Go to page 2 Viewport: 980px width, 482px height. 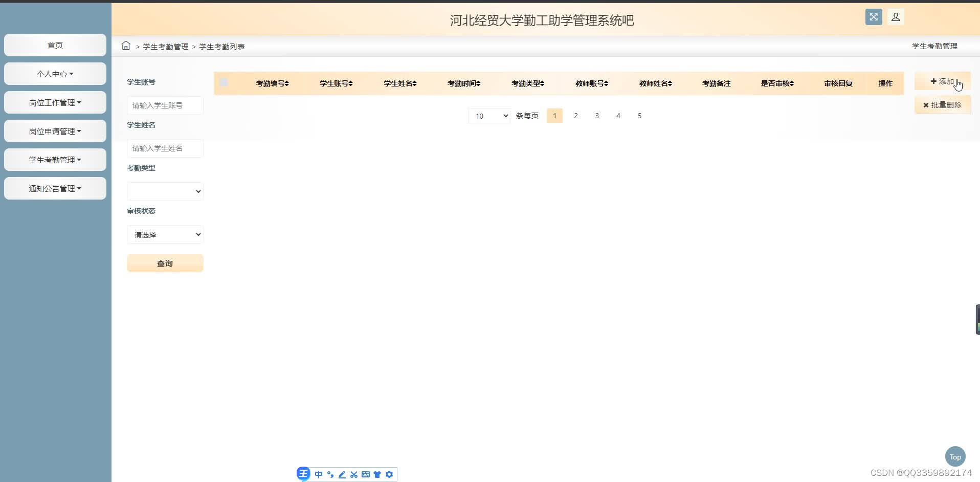pos(576,116)
